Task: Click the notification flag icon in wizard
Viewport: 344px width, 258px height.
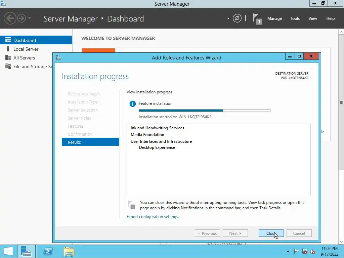Action: coord(132,205)
